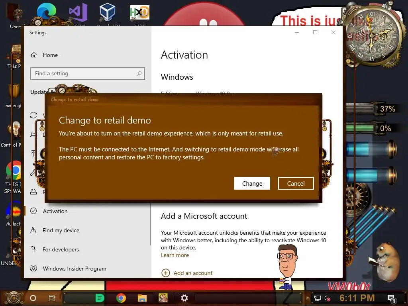Screen dimensions: 408x306
Task: Click the Recovery icon in Settings sidebar
Action: pyautogui.click(x=33, y=192)
